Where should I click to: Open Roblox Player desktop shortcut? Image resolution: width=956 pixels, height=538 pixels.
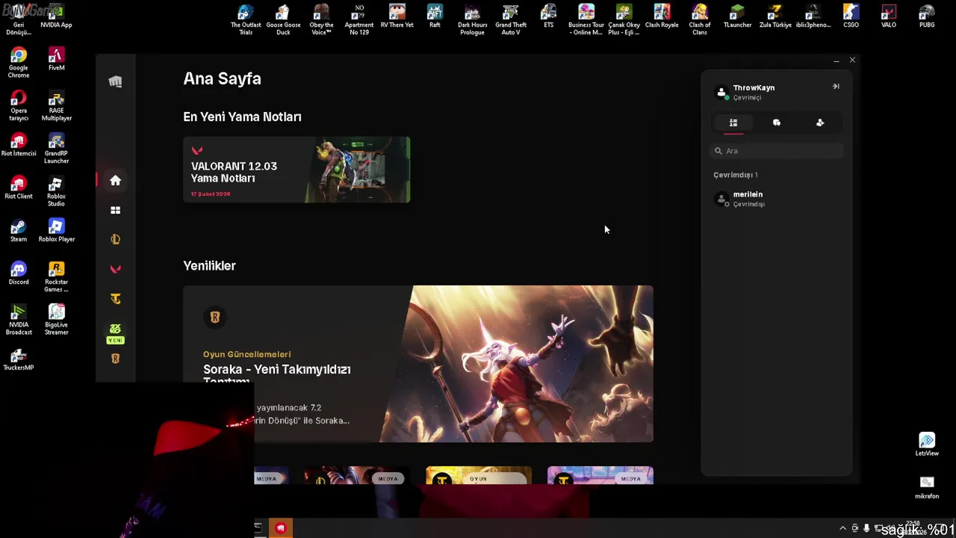pos(56,229)
